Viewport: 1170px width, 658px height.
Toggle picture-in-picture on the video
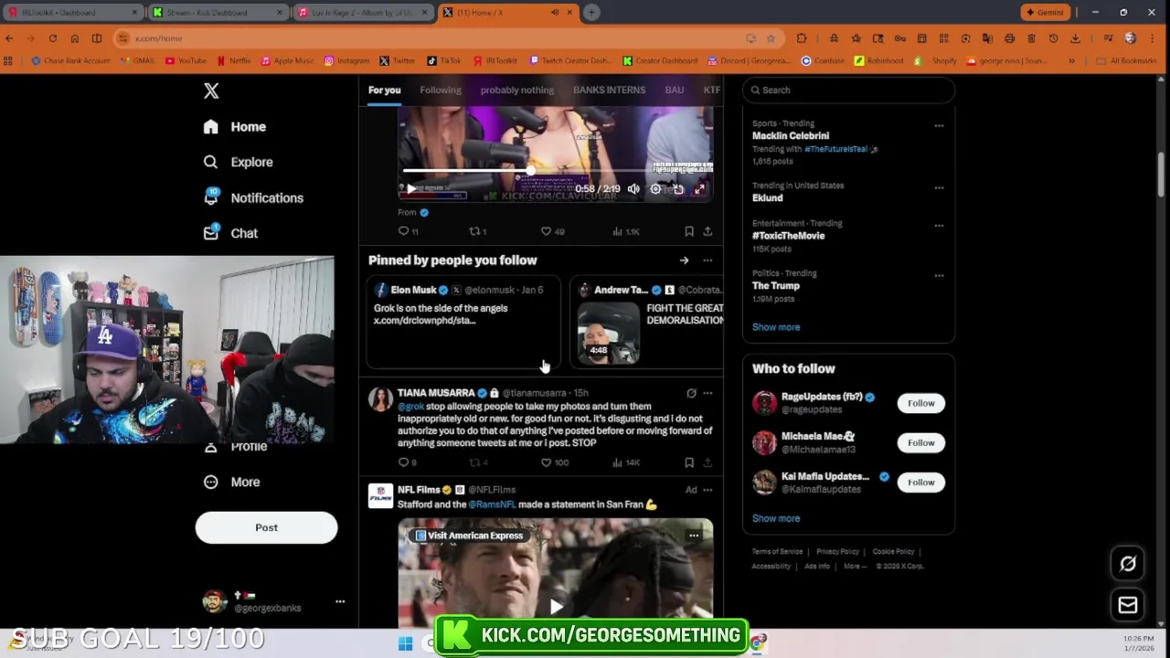pyautogui.click(x=677, y=189)
